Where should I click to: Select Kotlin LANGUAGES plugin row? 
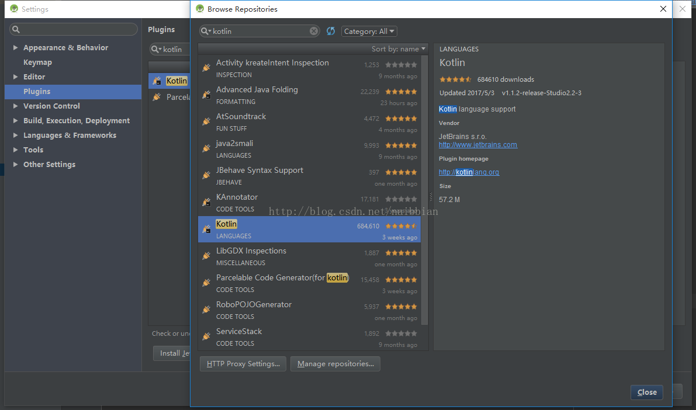(x=309, y=230)
